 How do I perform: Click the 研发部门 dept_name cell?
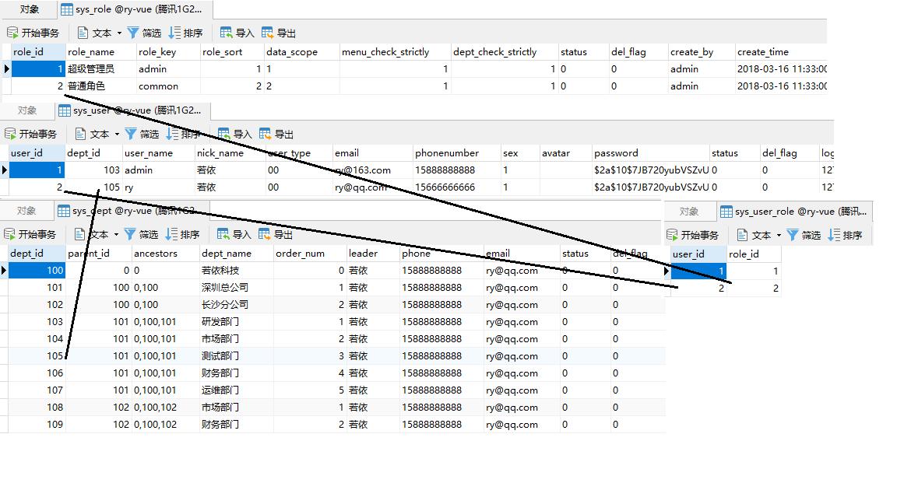point(236,322)
